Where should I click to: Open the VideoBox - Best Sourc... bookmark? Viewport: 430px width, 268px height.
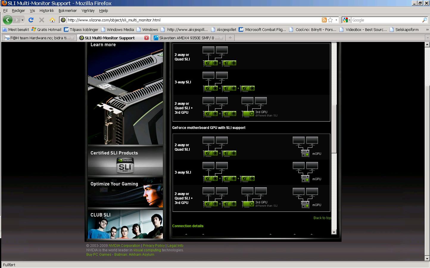pos(363,29)
